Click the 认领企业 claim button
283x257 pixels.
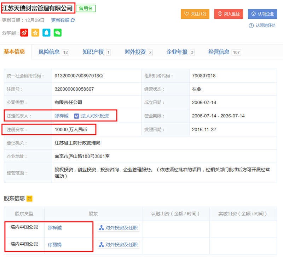pyautogui.click(x=262, y=14)
